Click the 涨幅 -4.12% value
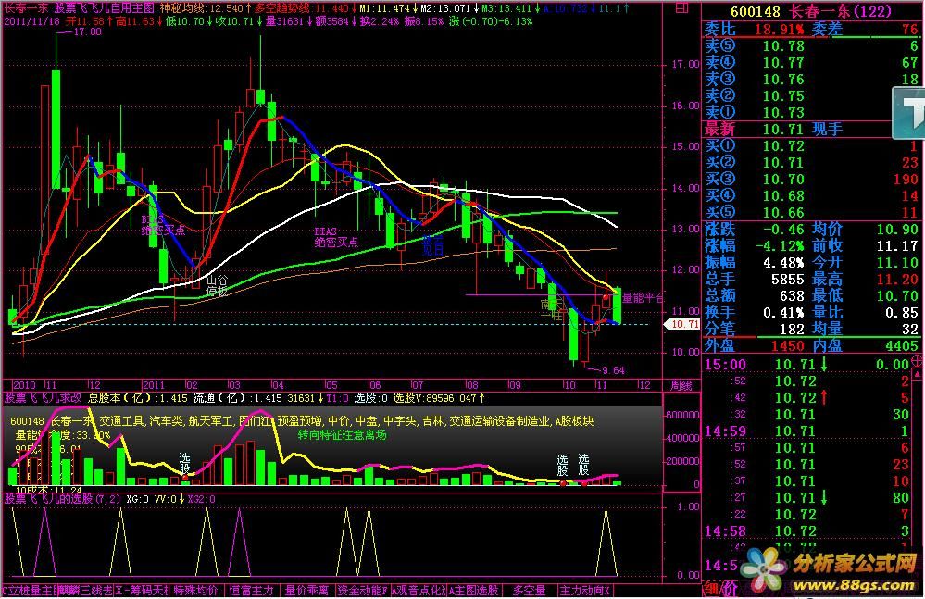This screenshot has height=599, width=925. coord(780,246)
